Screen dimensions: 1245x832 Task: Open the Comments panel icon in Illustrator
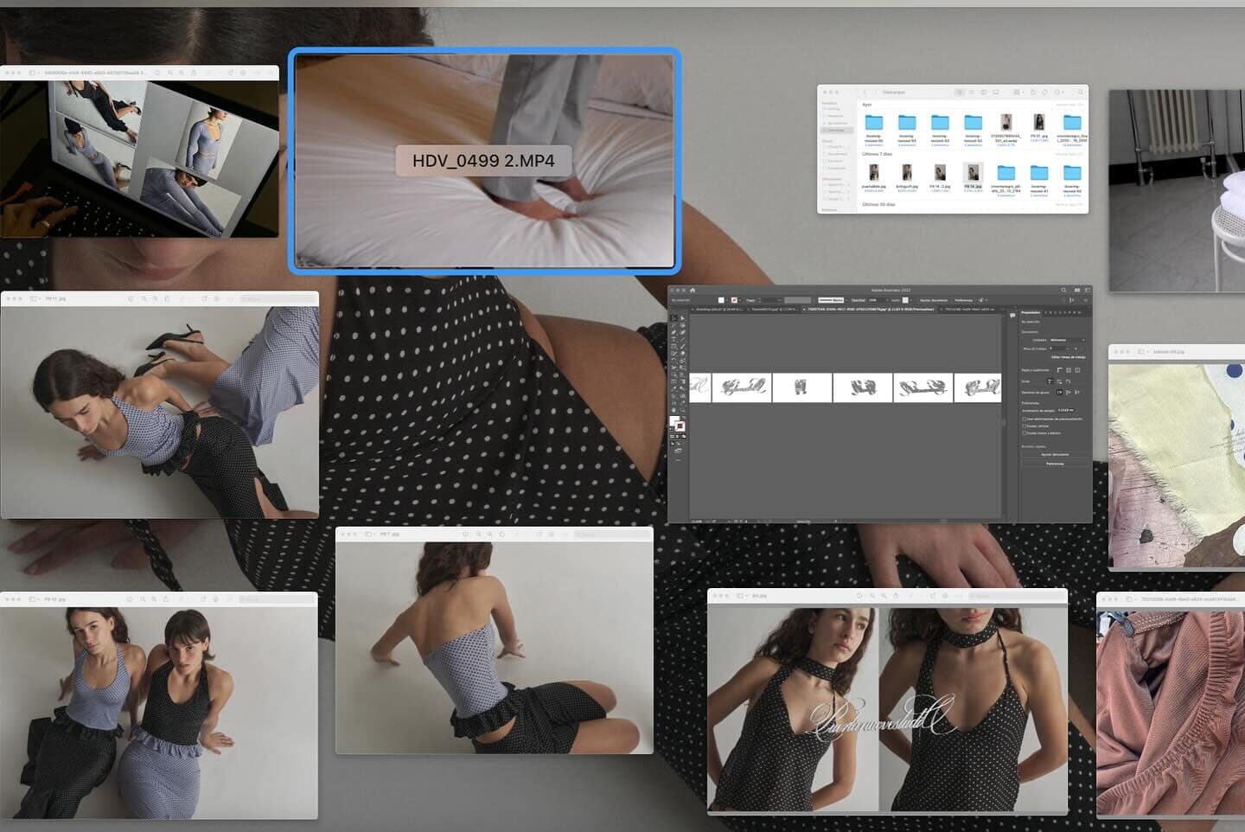coord(1012,315)
